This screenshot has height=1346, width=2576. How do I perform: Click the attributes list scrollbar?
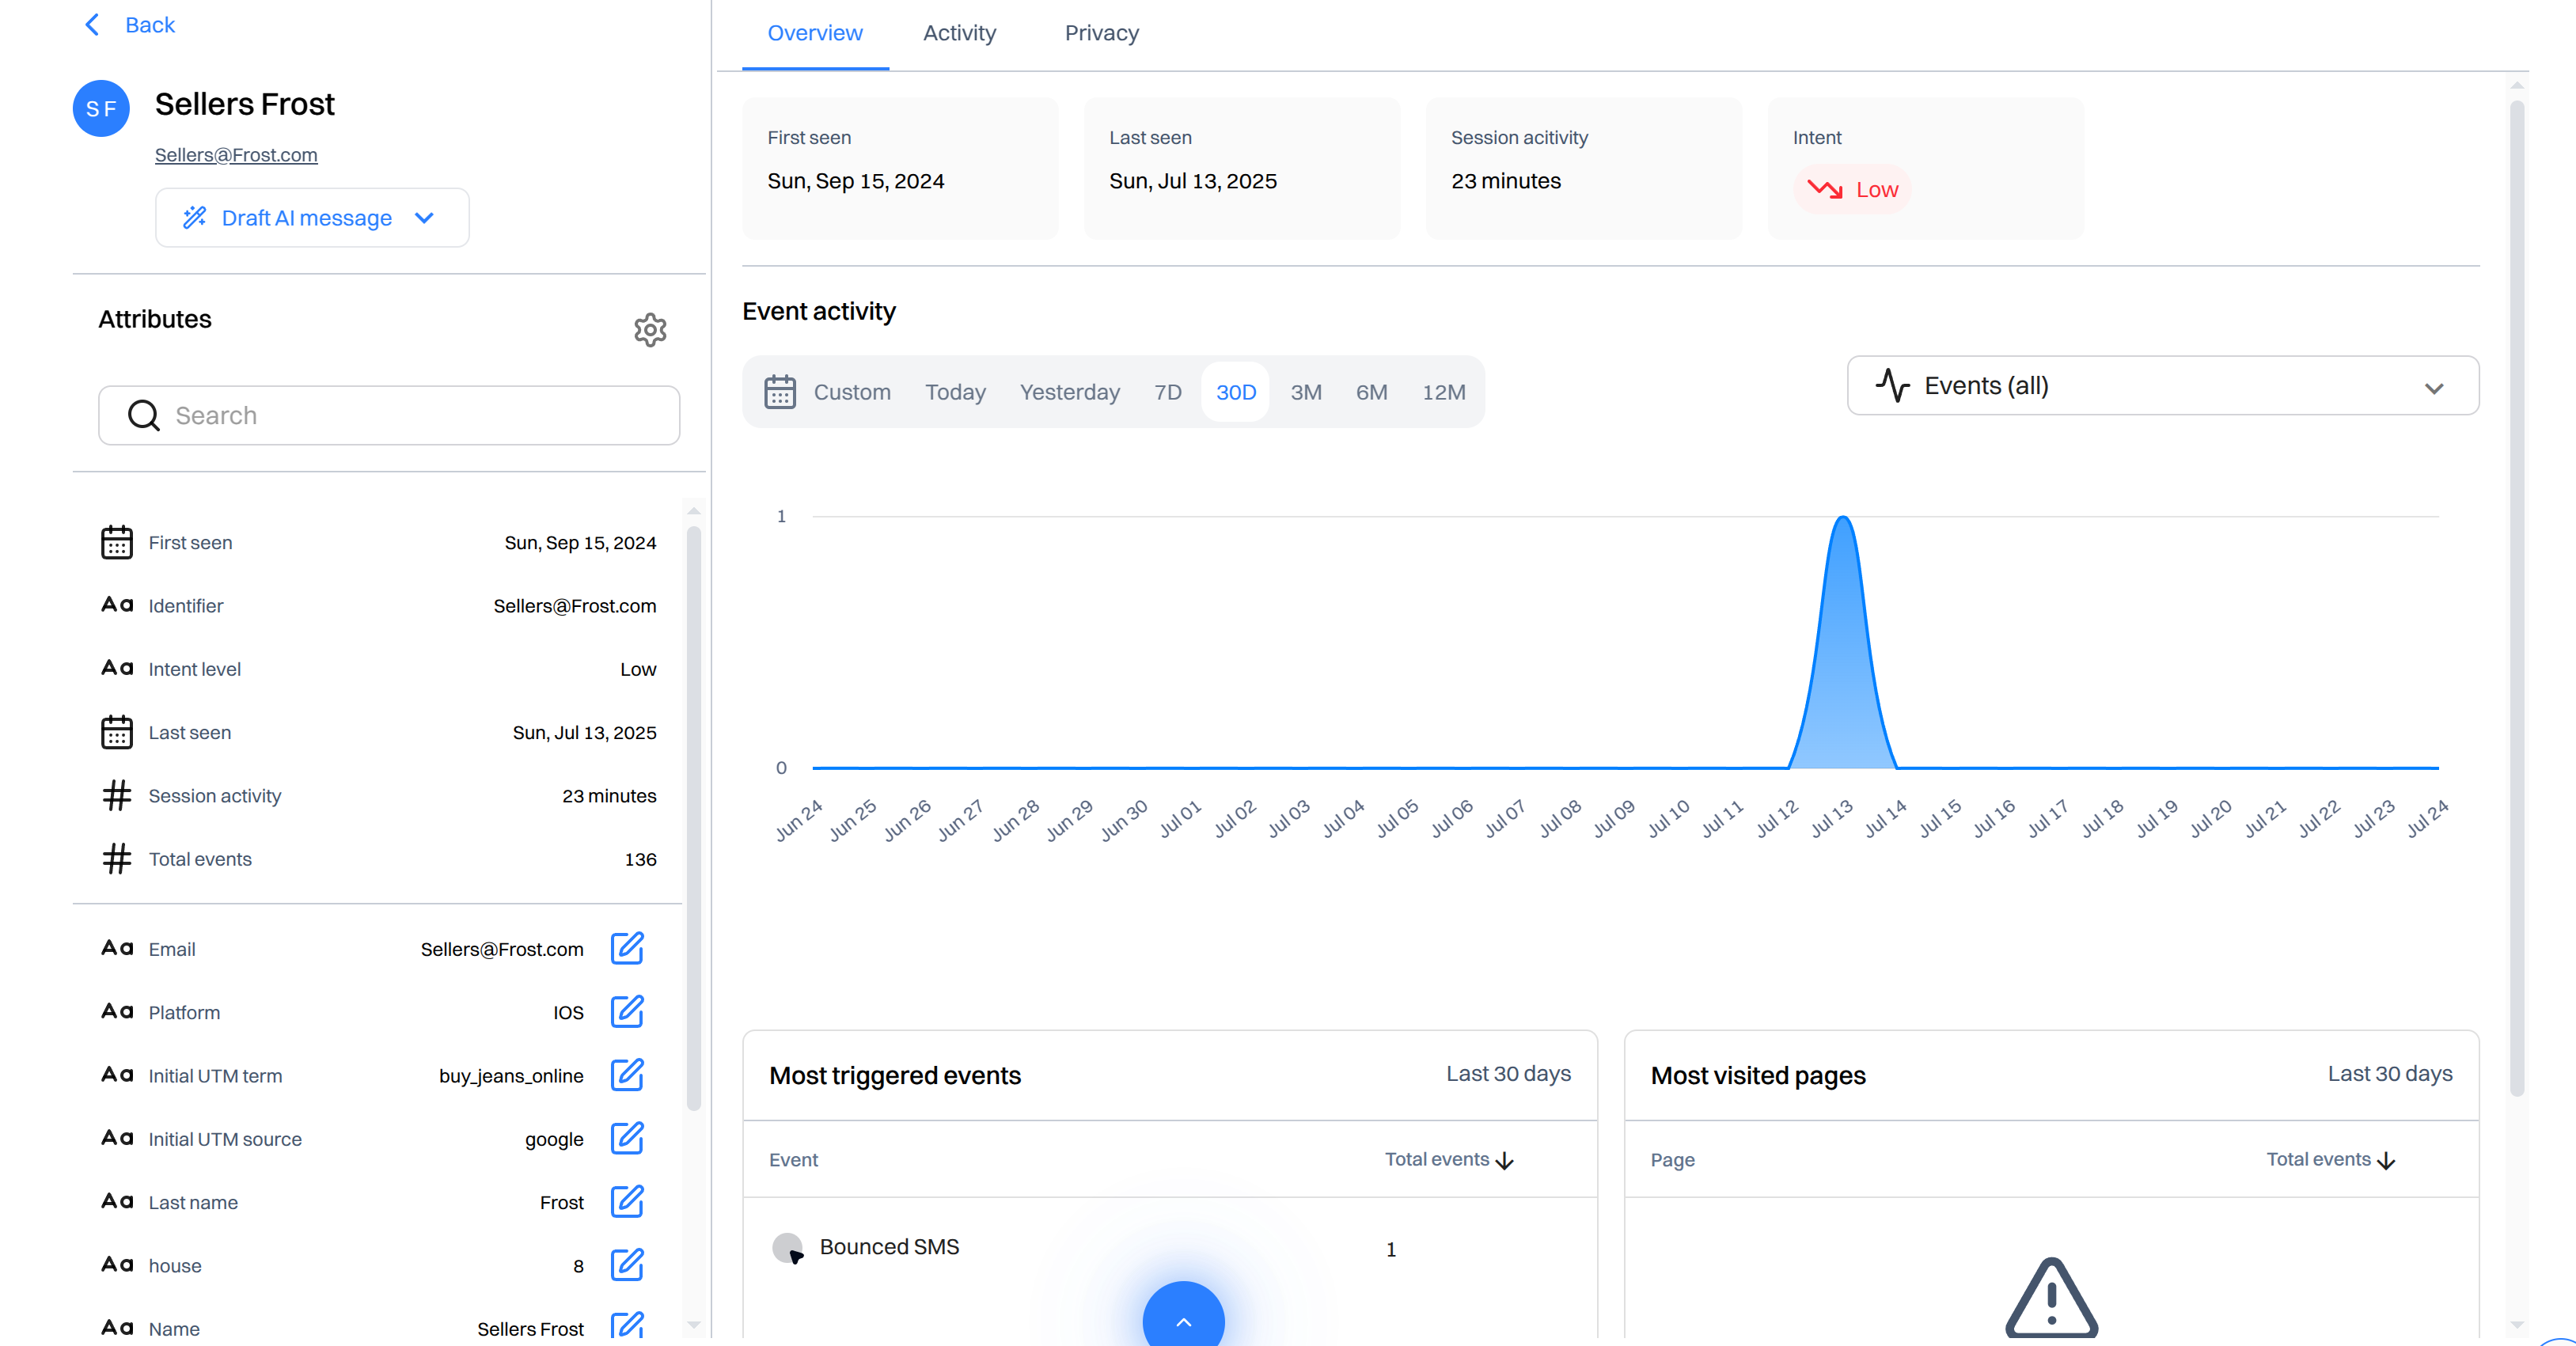coord(693,818)
